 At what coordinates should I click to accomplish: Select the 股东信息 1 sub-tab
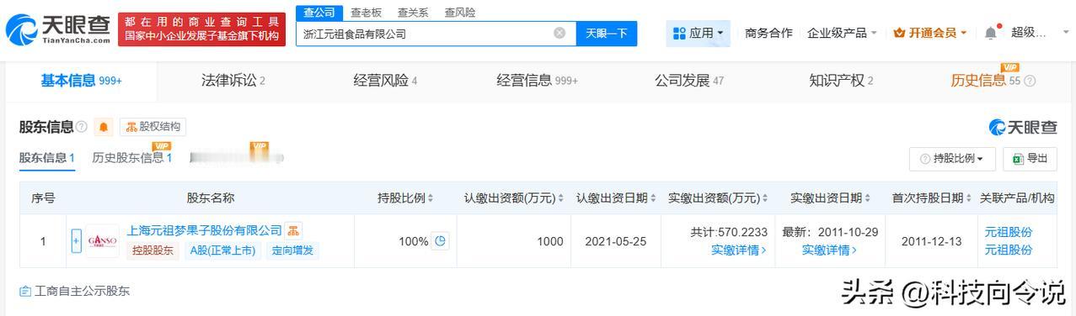[47, 157]
